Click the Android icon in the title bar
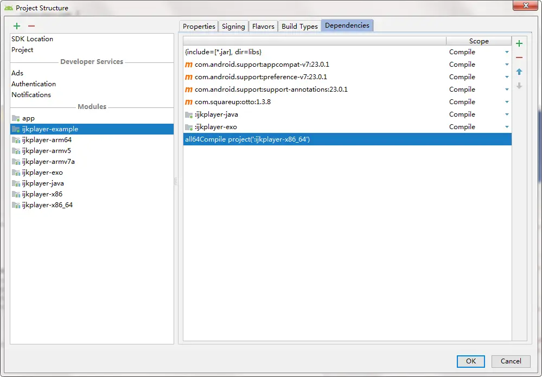Image resolution: width=542 pixels, height=377 pixels. pyautogui.click(x=8, y=8)
